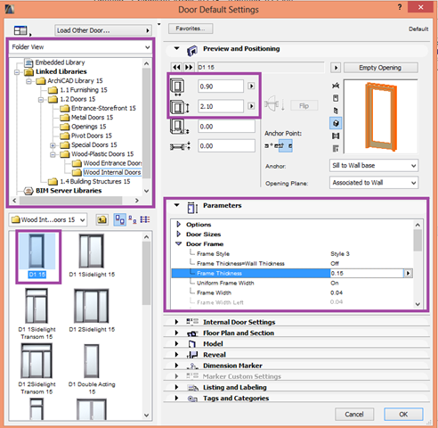
Task: Click the mirror preview icon beside door preview
Action: coord(336,86)
